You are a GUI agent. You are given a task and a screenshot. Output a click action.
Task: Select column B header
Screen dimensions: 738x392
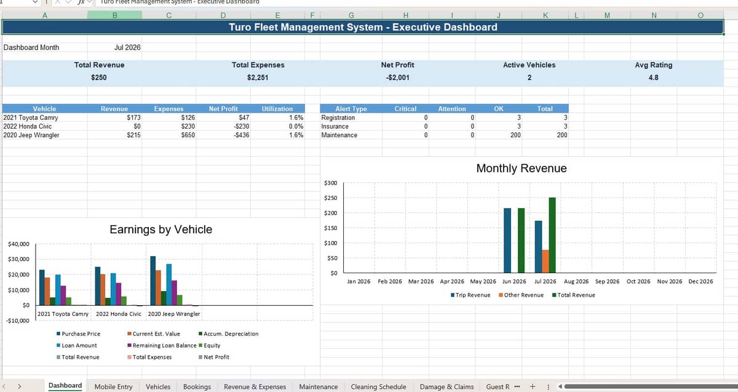point(114,14)
